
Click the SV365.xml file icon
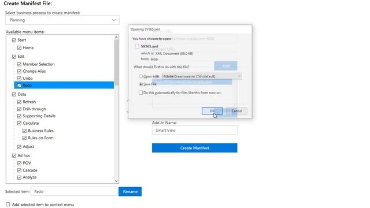[137, 46]
